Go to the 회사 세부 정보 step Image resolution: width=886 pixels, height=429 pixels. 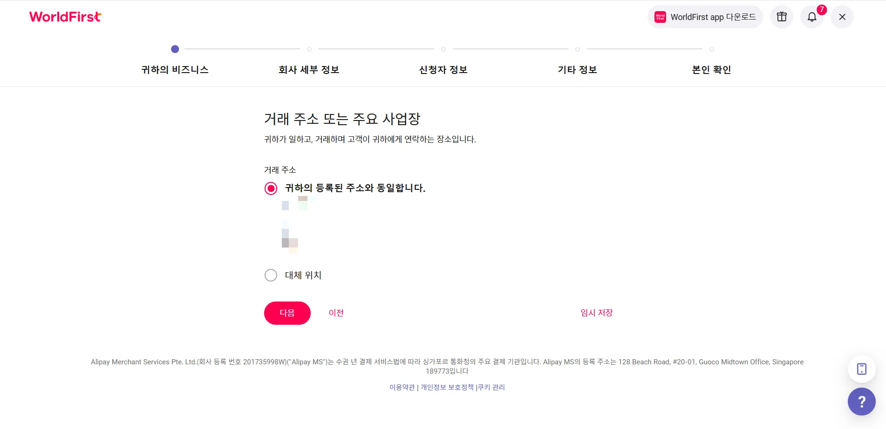pyautogui.click(x=309, y=70)
